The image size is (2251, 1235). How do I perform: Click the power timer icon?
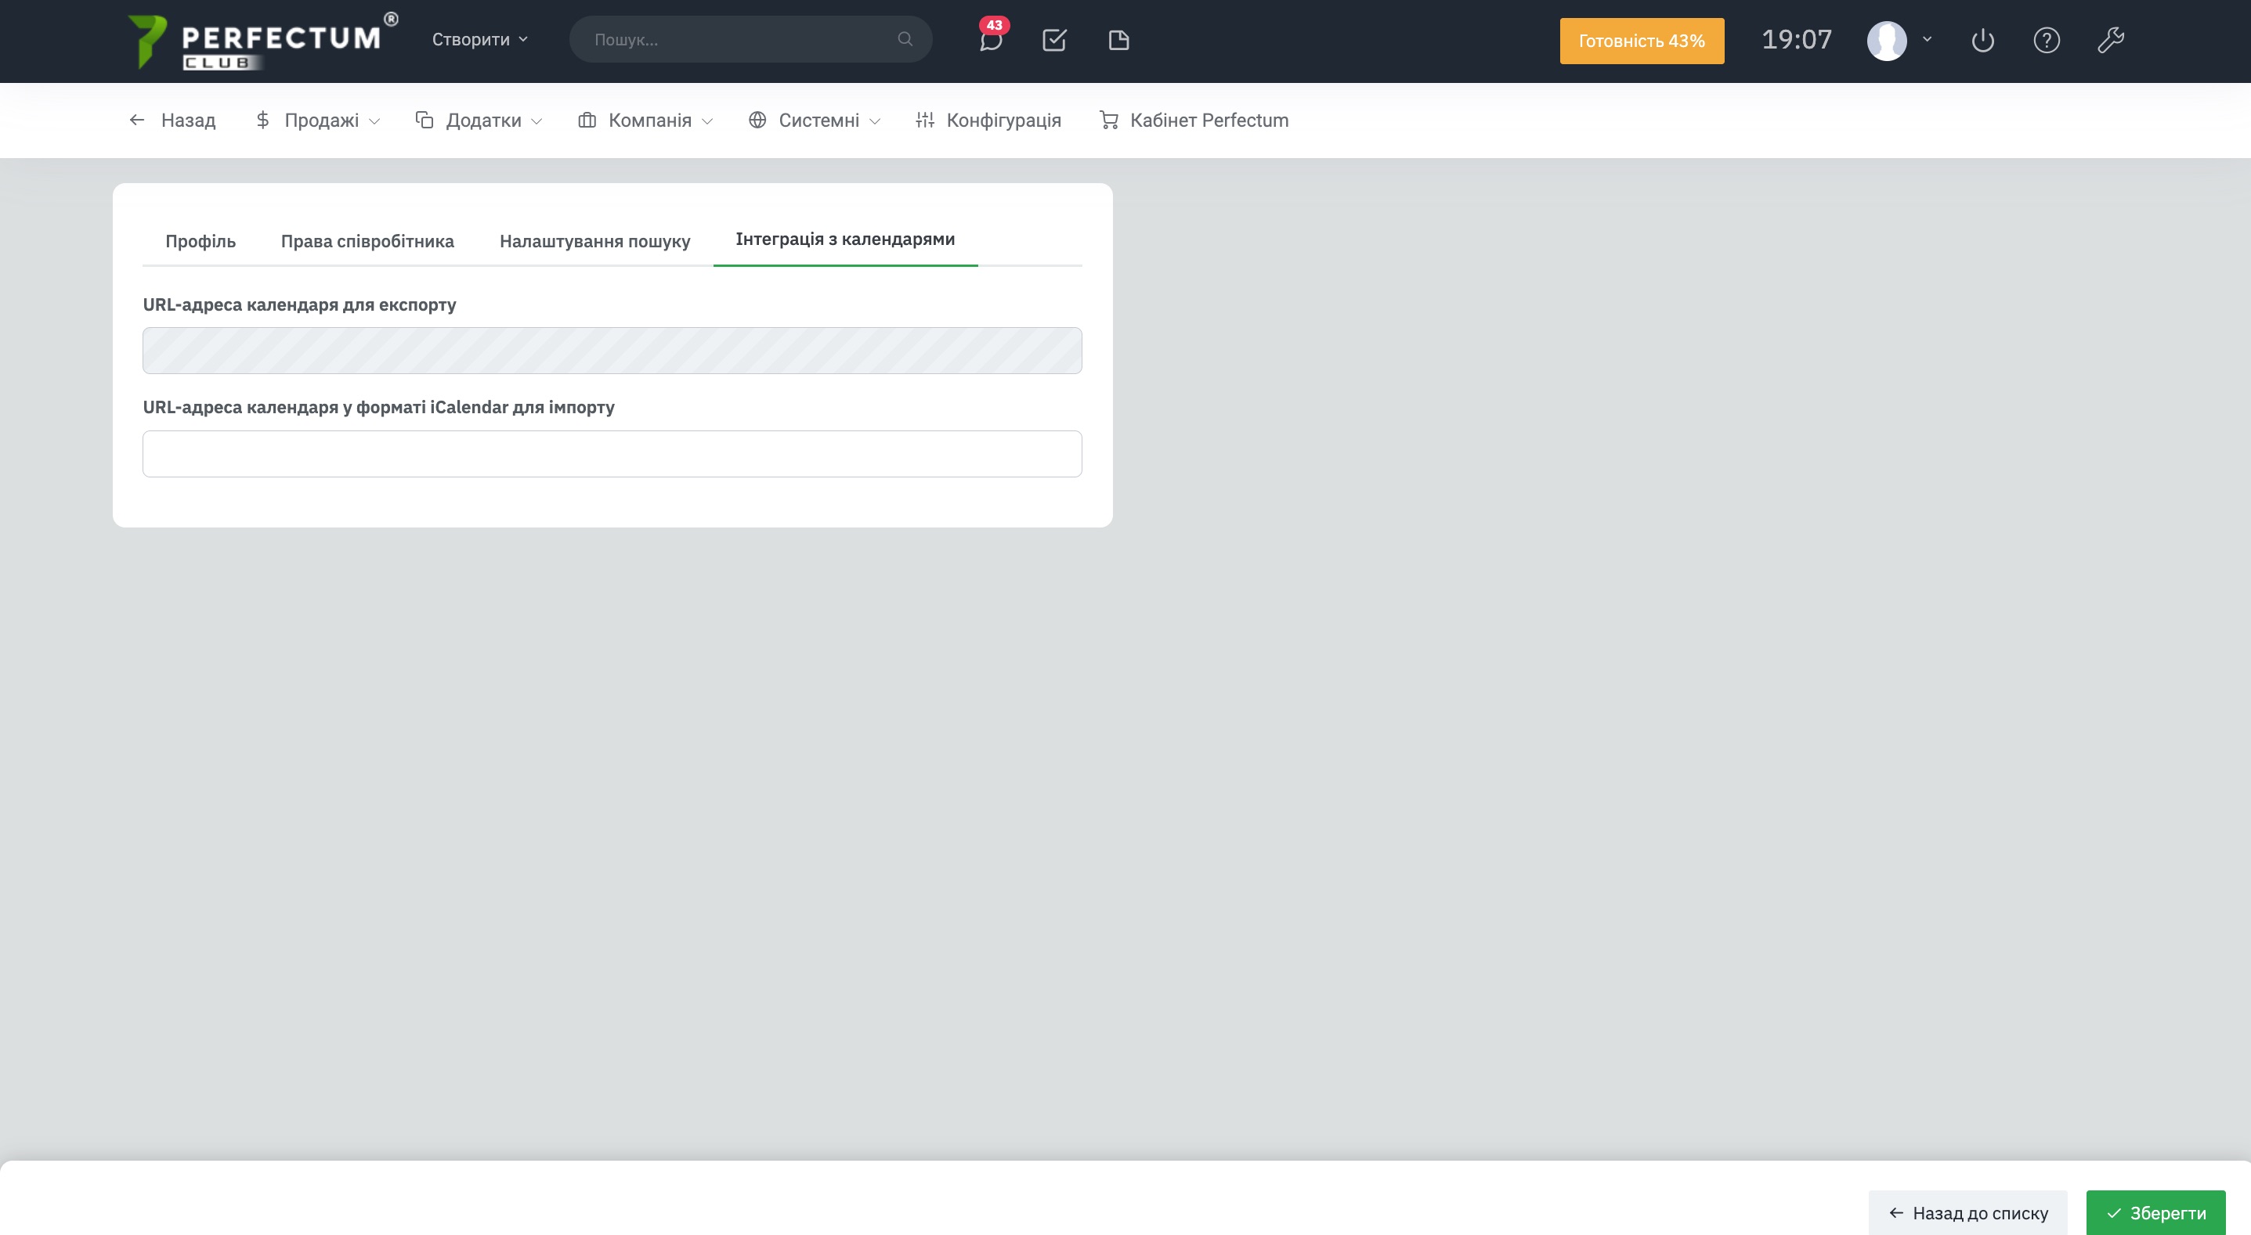1982,40
